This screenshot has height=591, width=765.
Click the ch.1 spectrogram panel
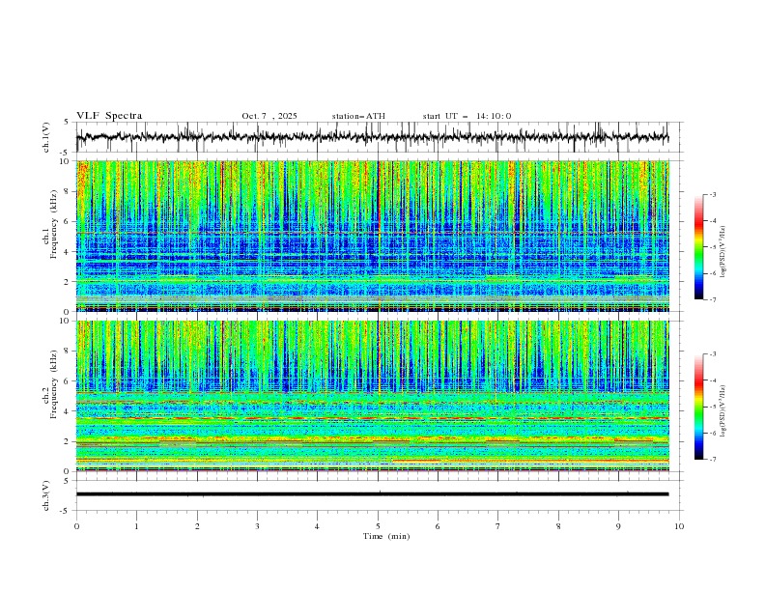click(372, 236)
